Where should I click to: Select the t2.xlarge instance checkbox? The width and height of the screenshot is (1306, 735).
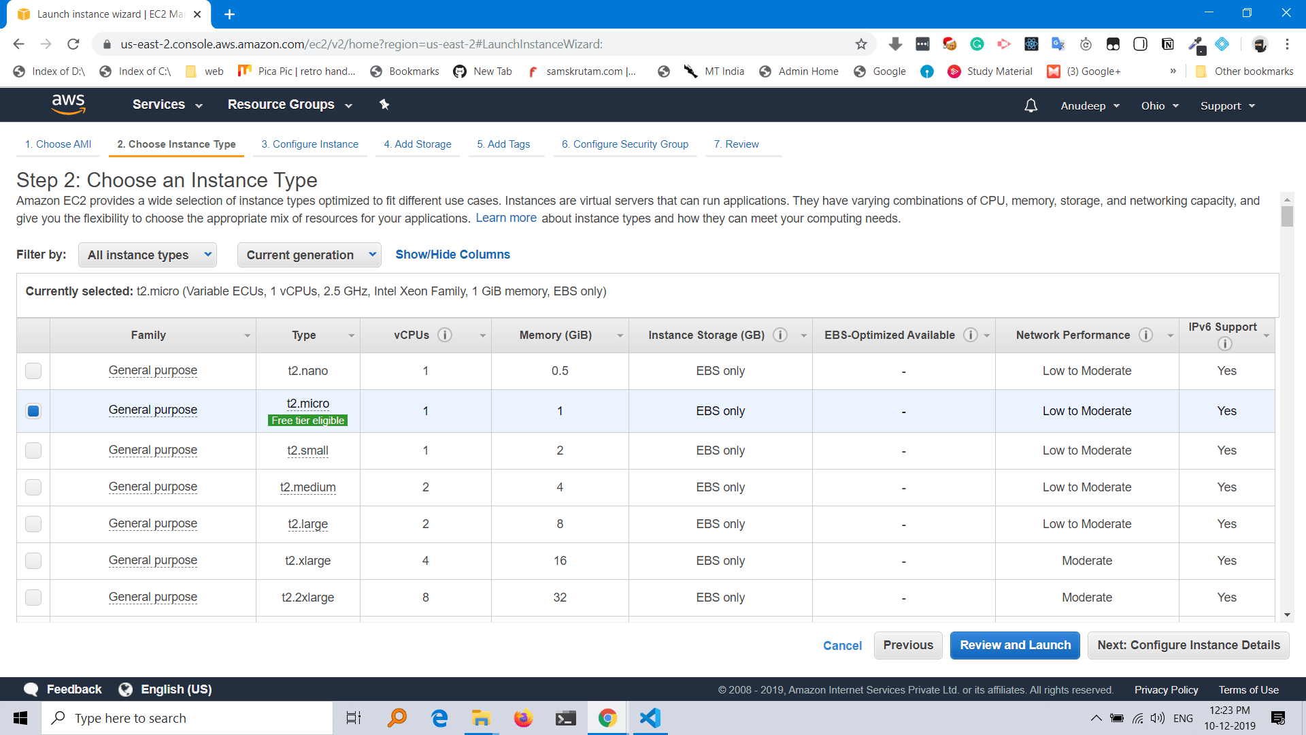33,561
